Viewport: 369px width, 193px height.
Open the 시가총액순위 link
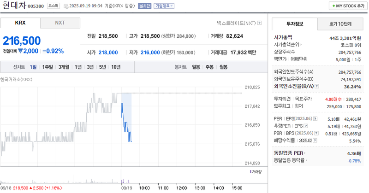tap(287, 44)
